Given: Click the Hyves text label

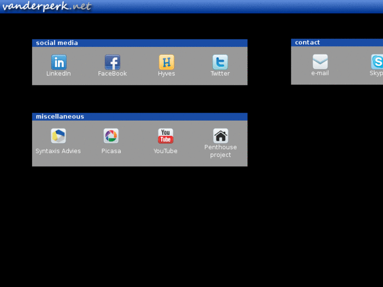Looking at the screenshot, I should [166, 74].
